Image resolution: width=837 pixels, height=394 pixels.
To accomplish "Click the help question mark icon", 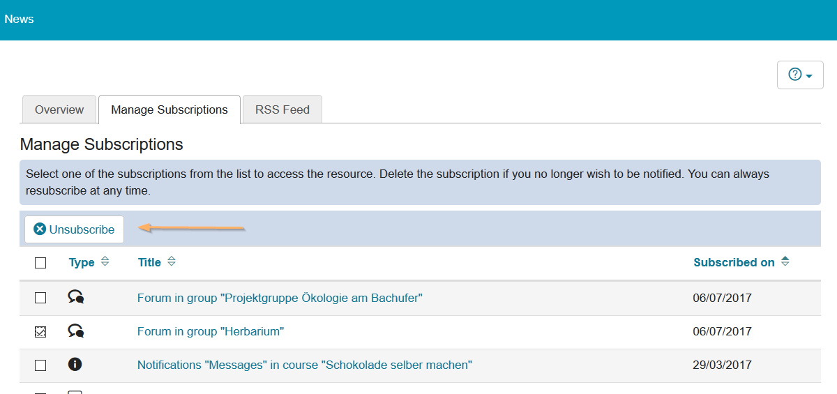I will pos(794,75).
